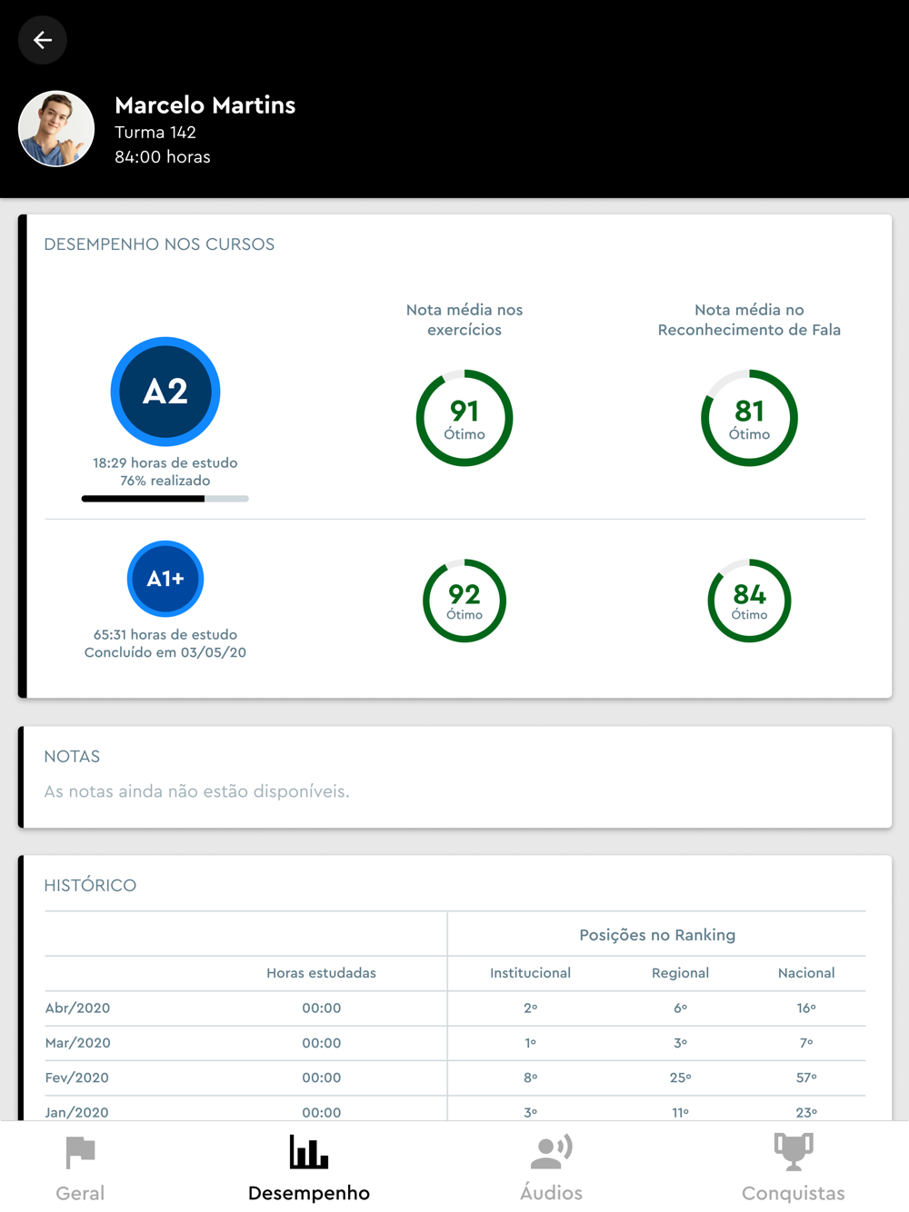Open the Desempenho bar chart icon
The image size is (909, 1212).
coord(309,1151)
